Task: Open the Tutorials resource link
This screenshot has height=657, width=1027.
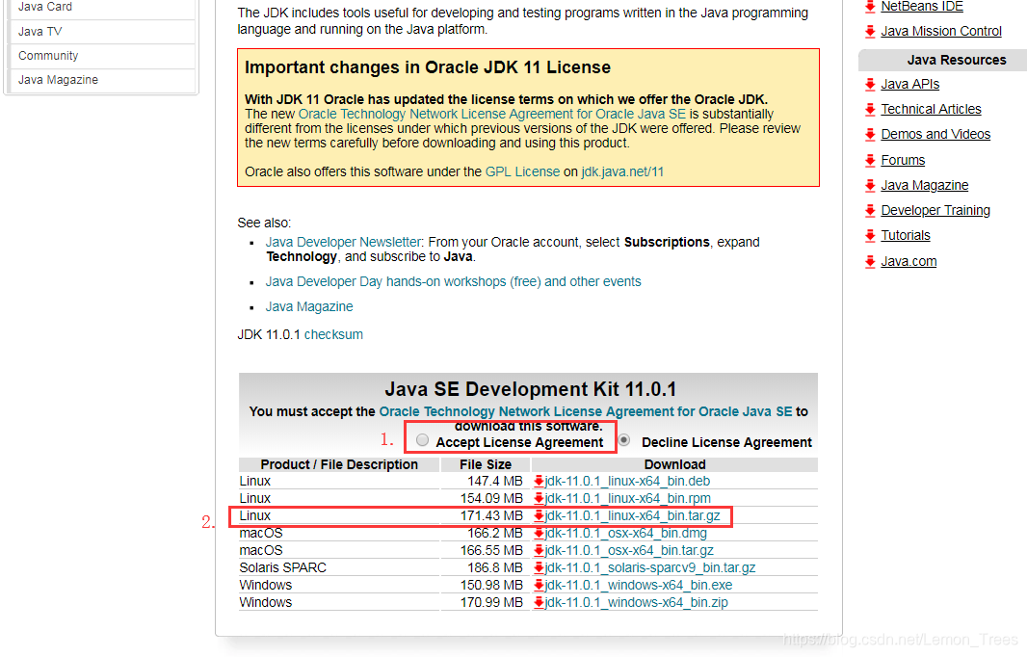Action: 906,236
